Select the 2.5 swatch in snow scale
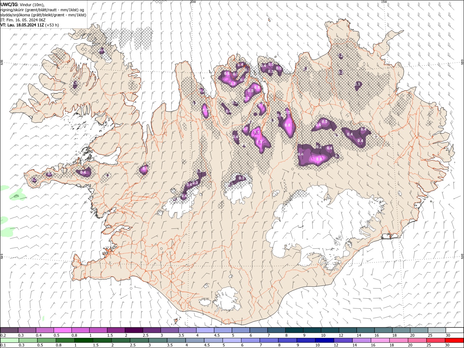Viewport: 464px width, 348px height. click(x=152, y=330)
